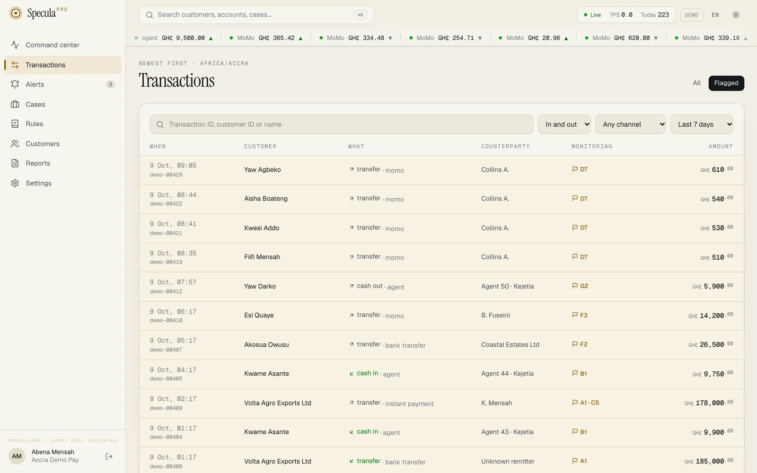Click outgoing arrow in Yaw Darko cash out row
The image size is (757, 473).
pyautogui.click(x=352, y=286)
